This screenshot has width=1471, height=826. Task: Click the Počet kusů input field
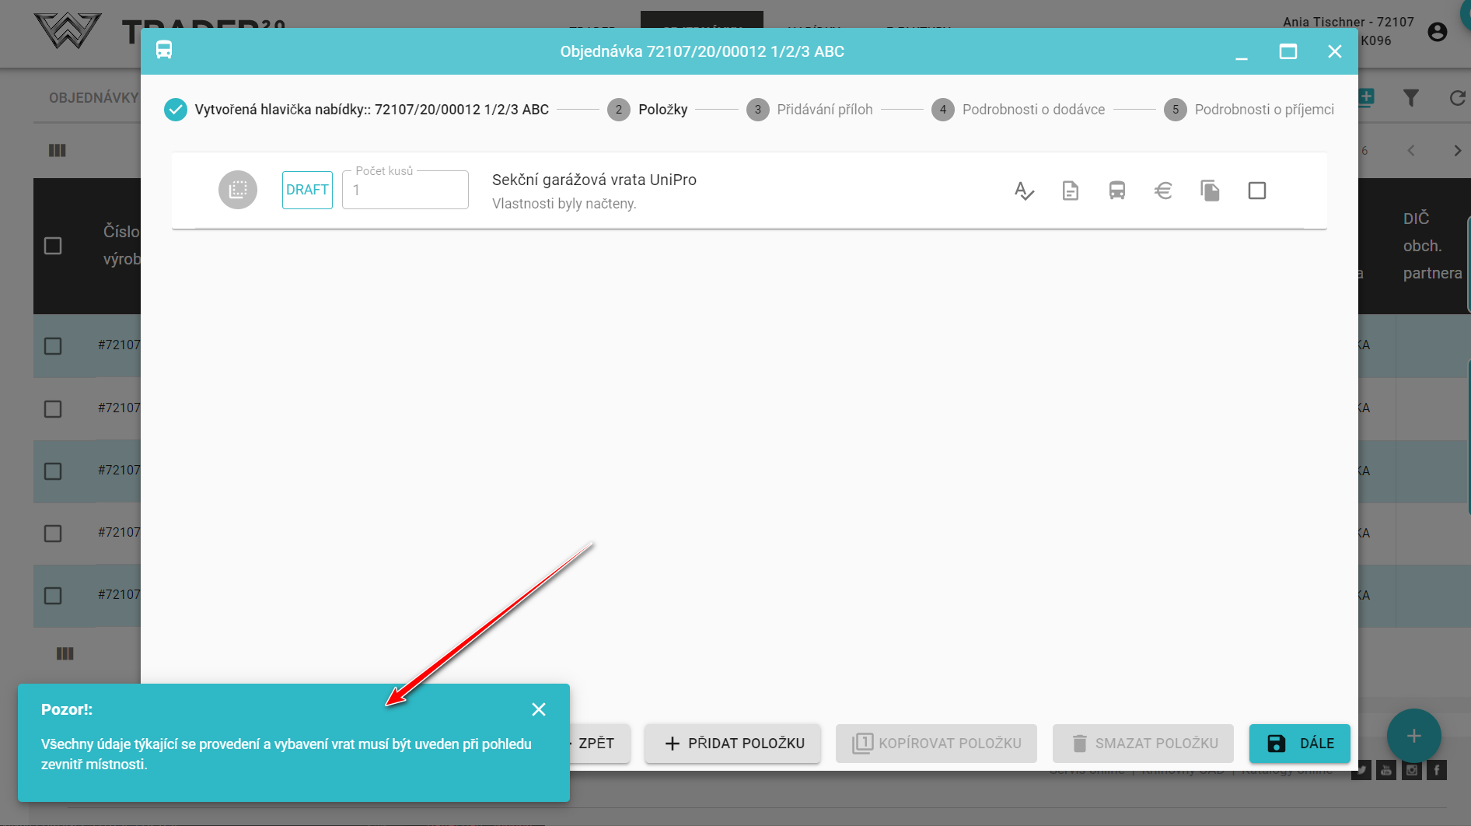405,191
